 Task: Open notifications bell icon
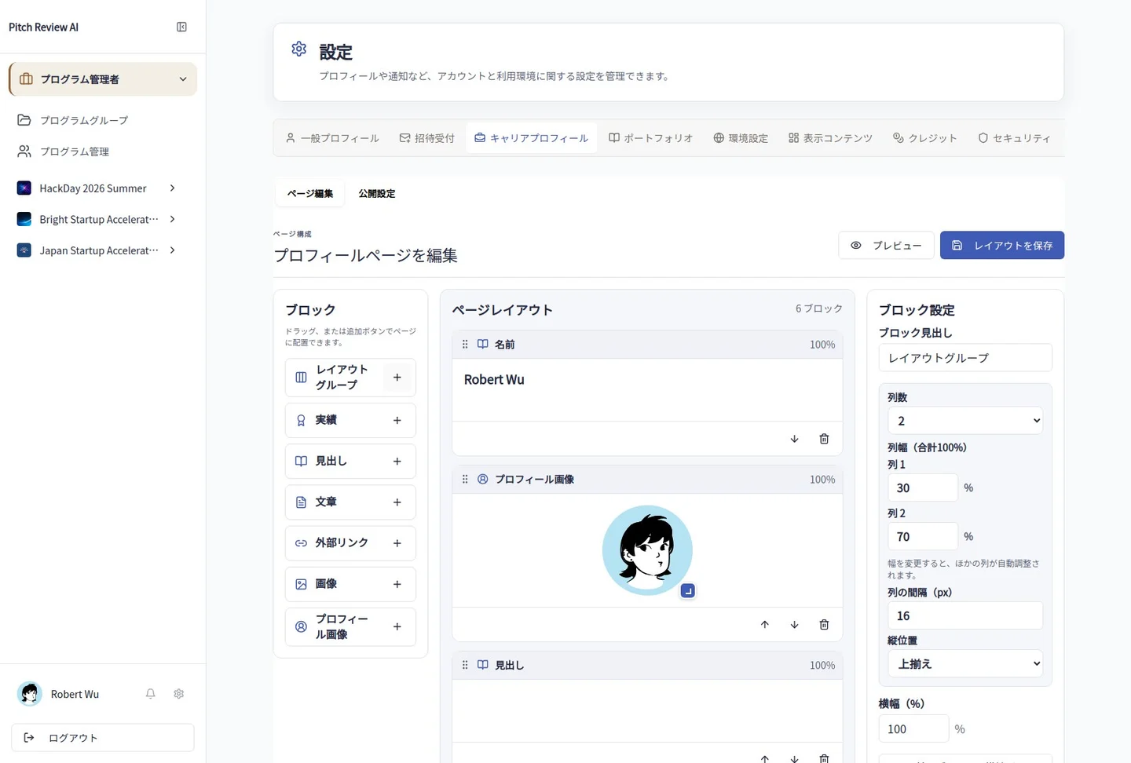click(151, 694)
